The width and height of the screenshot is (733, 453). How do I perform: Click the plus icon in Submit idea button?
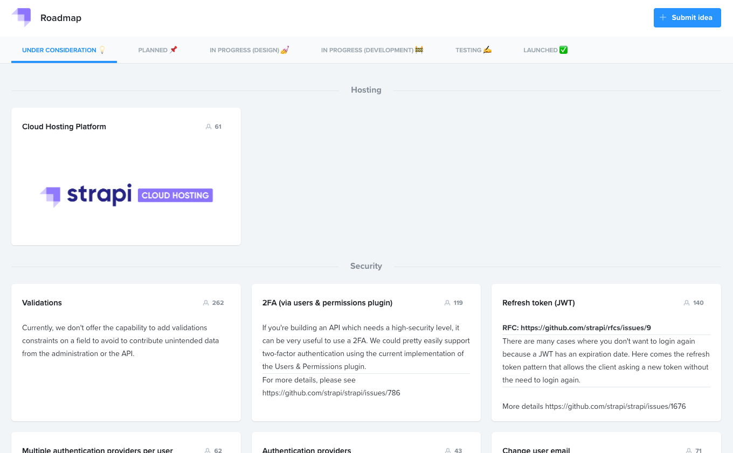[663, 18]
